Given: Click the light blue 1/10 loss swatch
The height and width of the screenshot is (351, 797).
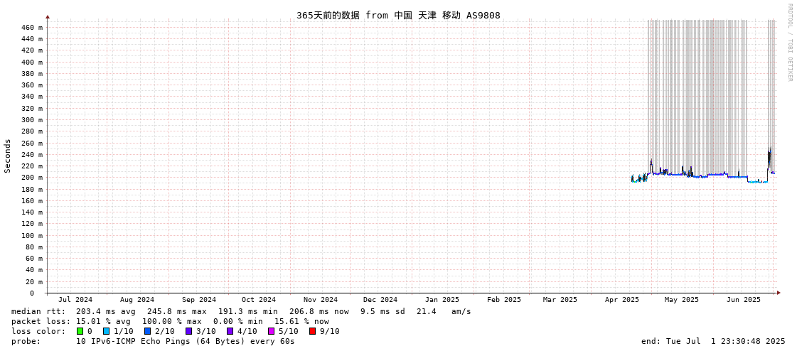Looking at the screenshot, I should (x=105, y=331).
